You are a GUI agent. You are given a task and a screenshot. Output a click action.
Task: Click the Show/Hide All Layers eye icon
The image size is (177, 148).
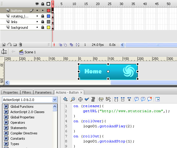point(37,4)
